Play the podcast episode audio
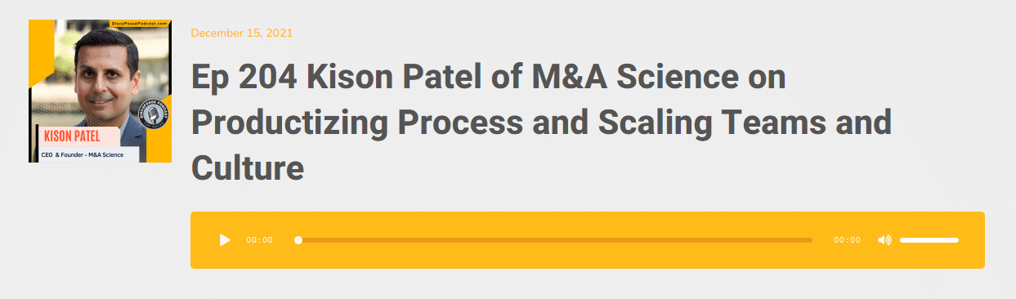Viewport: 1016px width, 299px height. (x=226, y=240)
